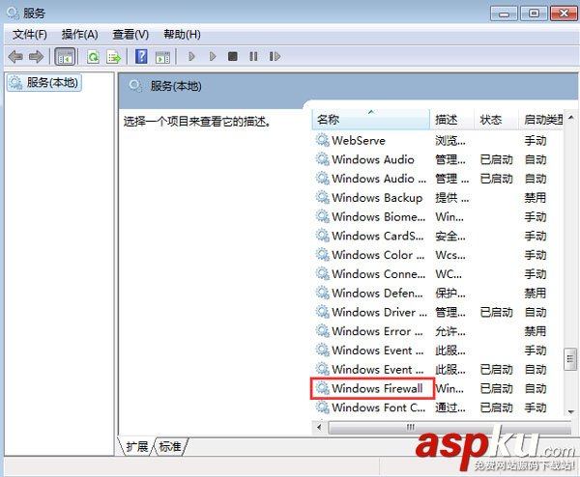Select the Windows Conne... service
Screen dimensions: 580x477
click(x=438, y=274)
